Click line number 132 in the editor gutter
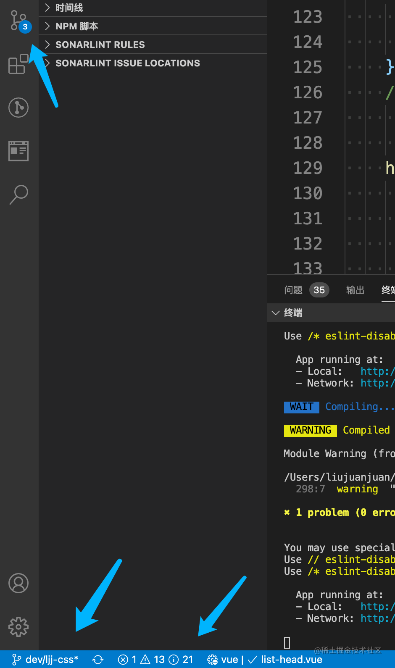The width and height of the screenshot is (395, 668). coord(308,244)
